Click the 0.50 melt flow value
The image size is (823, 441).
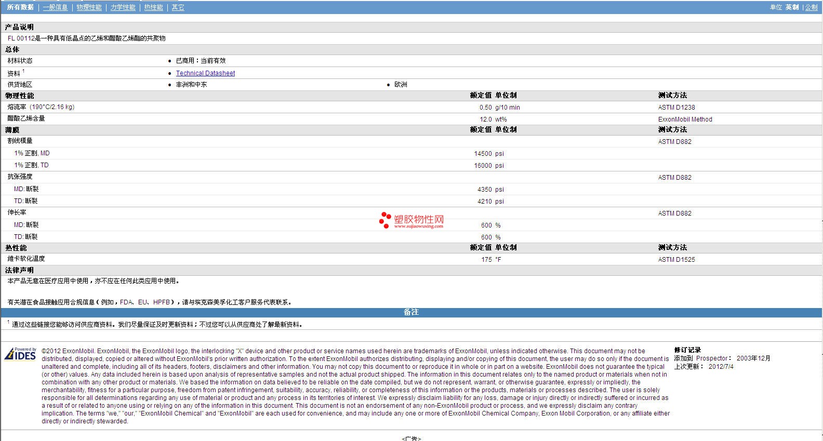point(485,108)
